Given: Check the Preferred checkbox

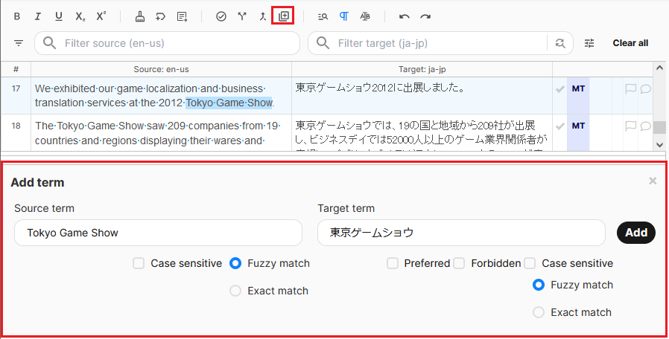Looking at the screenshot, I should click(393, 263).
